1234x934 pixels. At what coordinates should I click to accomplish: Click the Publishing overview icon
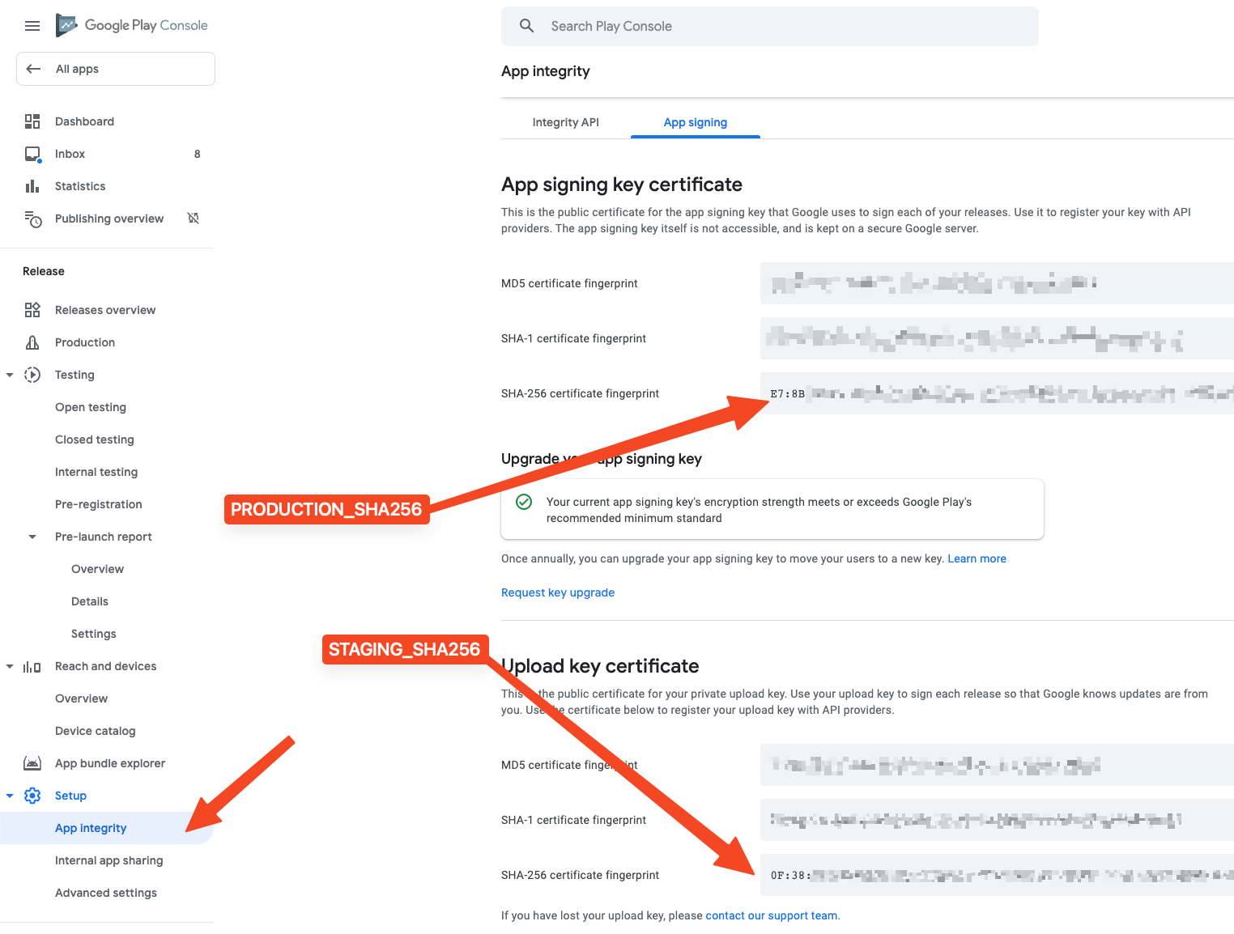32,219
